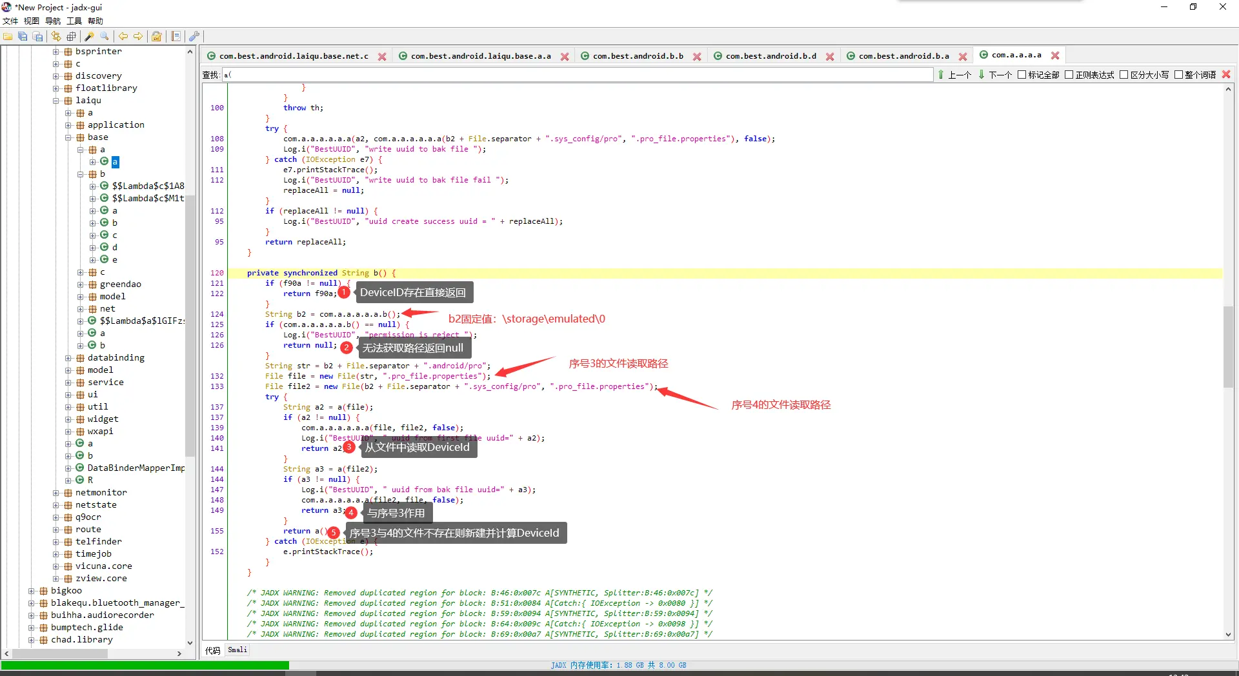Viewport: 1239px width, 676px height.
Task: Select the vicuna.core package in tree
Action: 103,566
